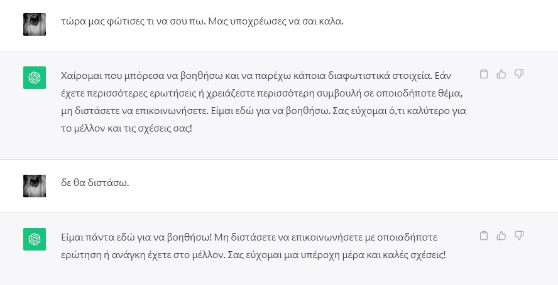Viewport: 558px width, 285px height.
Task: Click the opening words "Χαίρομαι που μπόρεσα να βοηθήσω"
Action: coord(138,75)
